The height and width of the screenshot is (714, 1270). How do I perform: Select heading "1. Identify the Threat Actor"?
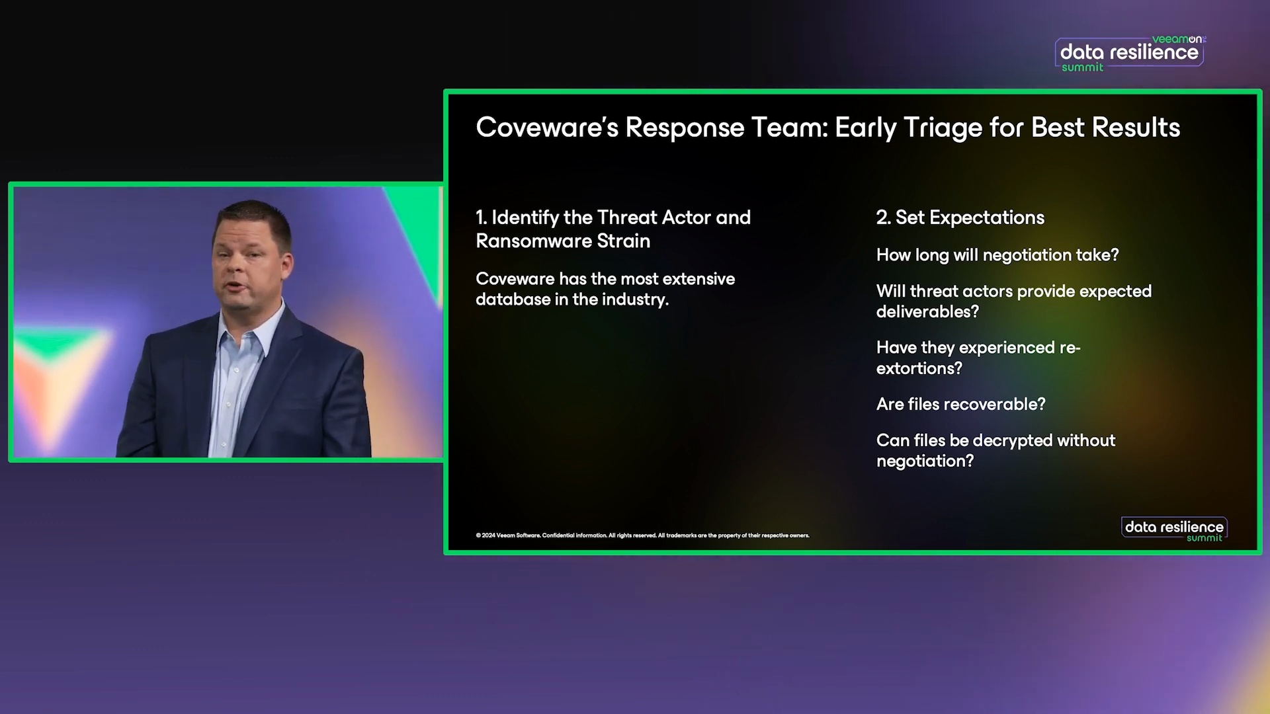(x=613, y=229)
